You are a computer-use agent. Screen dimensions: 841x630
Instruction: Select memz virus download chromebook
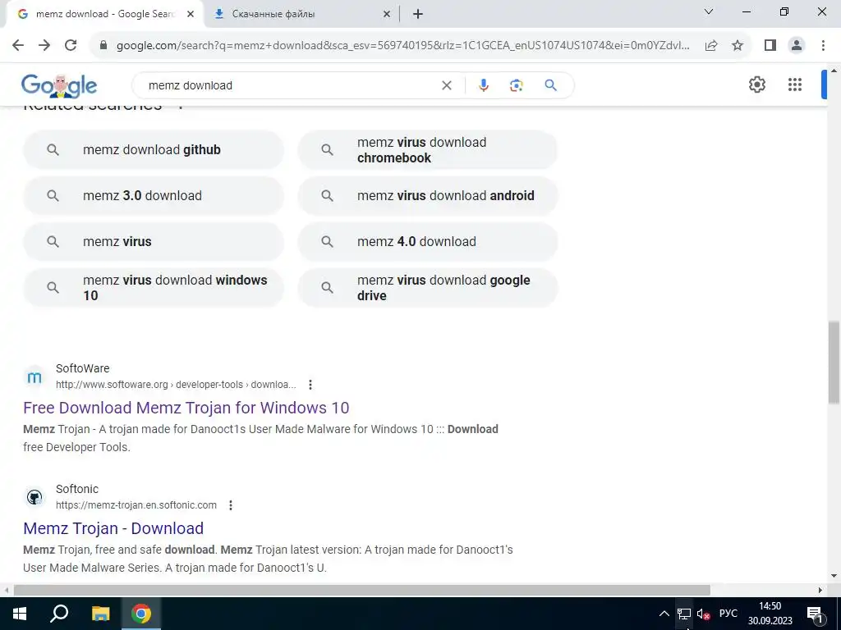(428, 150)
